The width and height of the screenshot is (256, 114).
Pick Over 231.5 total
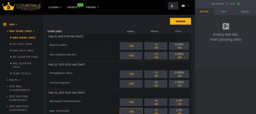pos(179,46)
